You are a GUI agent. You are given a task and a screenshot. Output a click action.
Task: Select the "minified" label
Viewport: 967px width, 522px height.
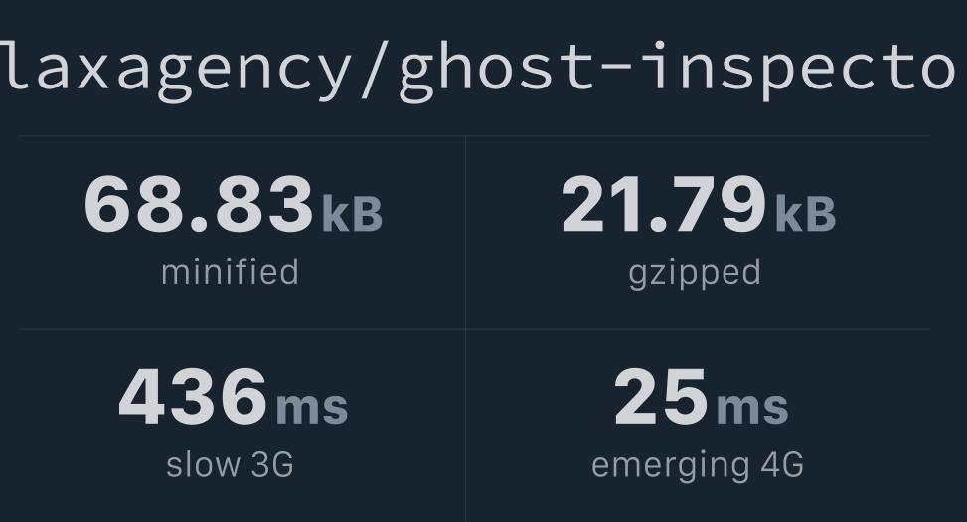coord(230,272)
